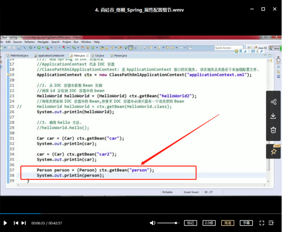This screenshot has width=282, height=232.
Task: Open the Help menu
Action: pos(97,42)
